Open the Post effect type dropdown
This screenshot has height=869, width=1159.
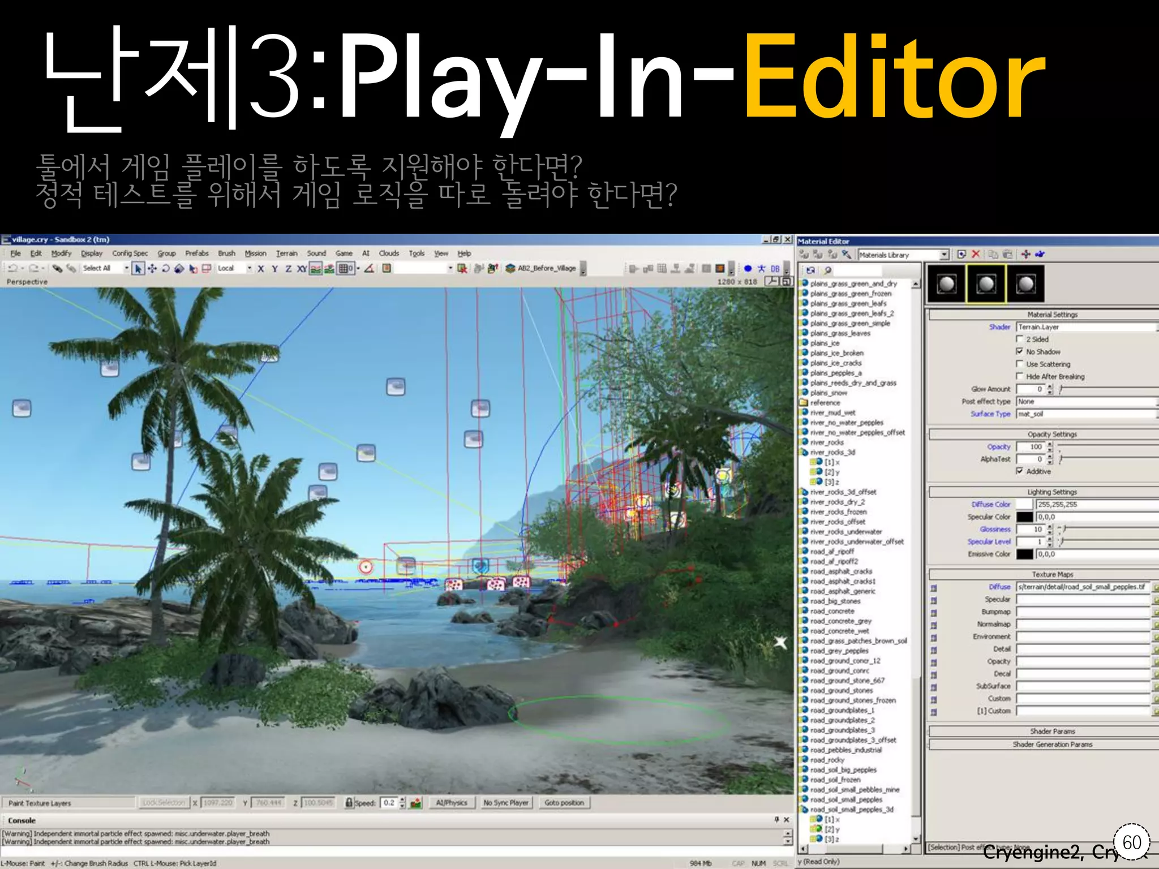coord(1087,401)
